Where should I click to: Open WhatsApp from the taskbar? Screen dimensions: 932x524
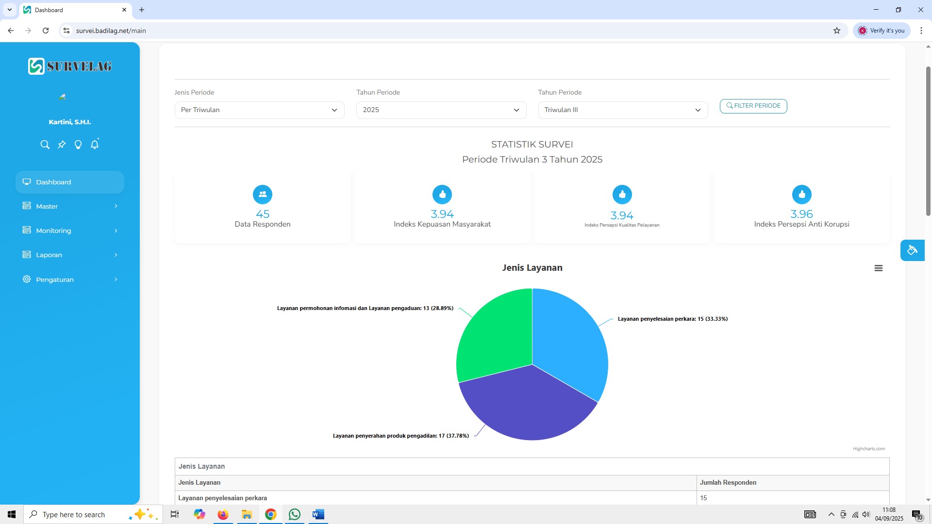294,514
